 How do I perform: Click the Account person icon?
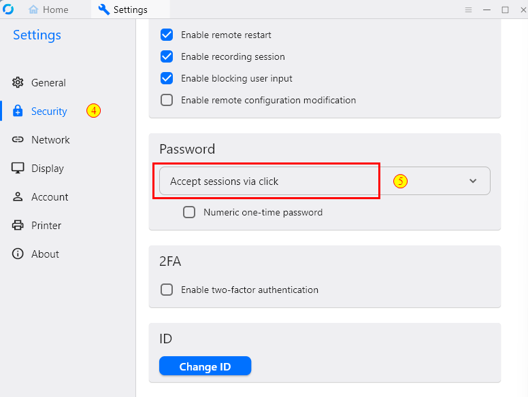[x=18, y=196]
